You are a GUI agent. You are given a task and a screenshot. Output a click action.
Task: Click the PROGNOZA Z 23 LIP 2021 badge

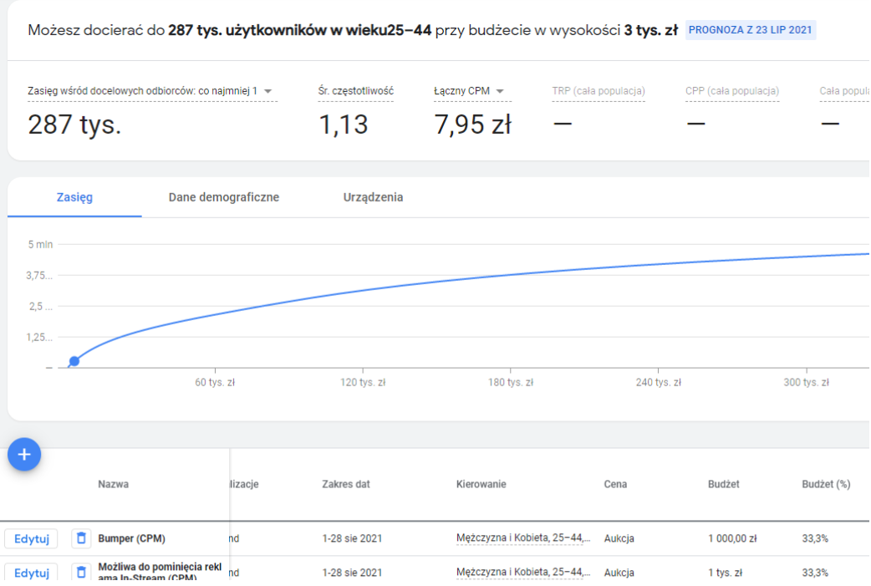coord(750,31)
